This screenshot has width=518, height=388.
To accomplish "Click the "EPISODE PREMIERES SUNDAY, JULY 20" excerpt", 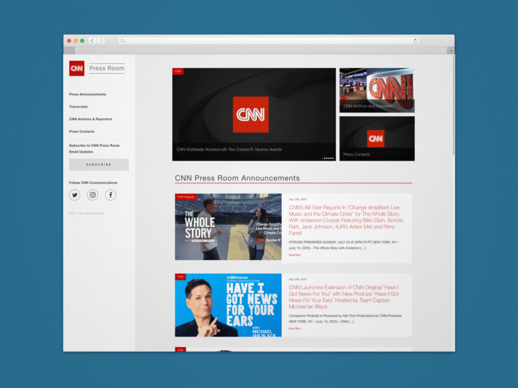I will 343,245.
